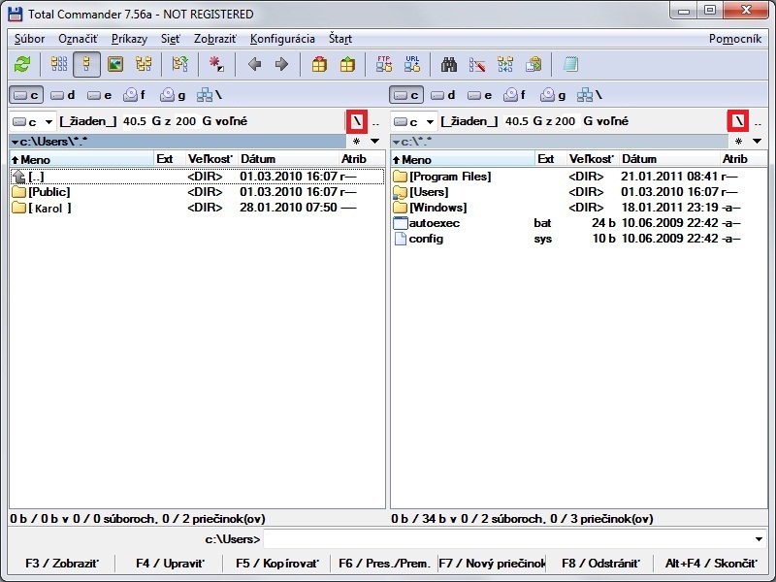Select optical drive g in right drive bar

[x=552, y=95]
